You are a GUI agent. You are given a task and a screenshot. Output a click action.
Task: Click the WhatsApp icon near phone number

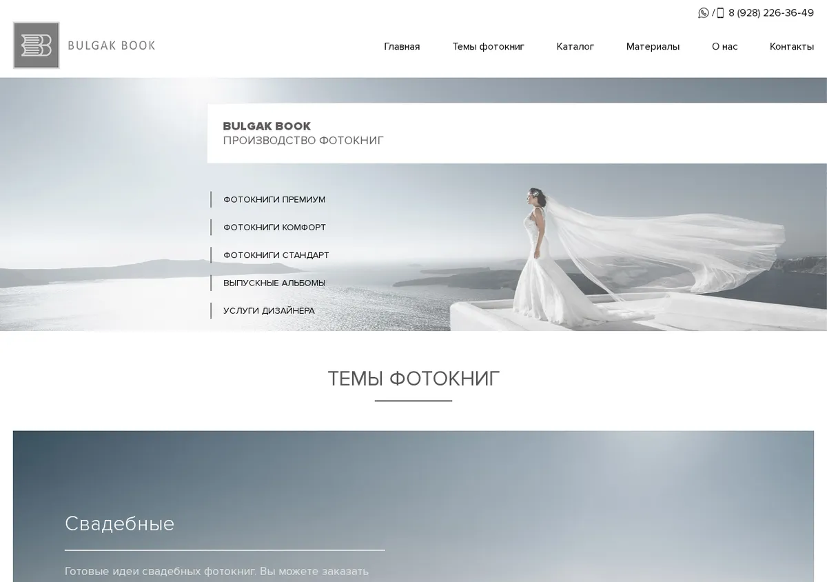(704, 12)
